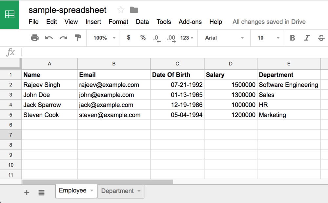This screenshot has height=203, width=328.
Task: Select column A header
Action: tap(50, 64)
